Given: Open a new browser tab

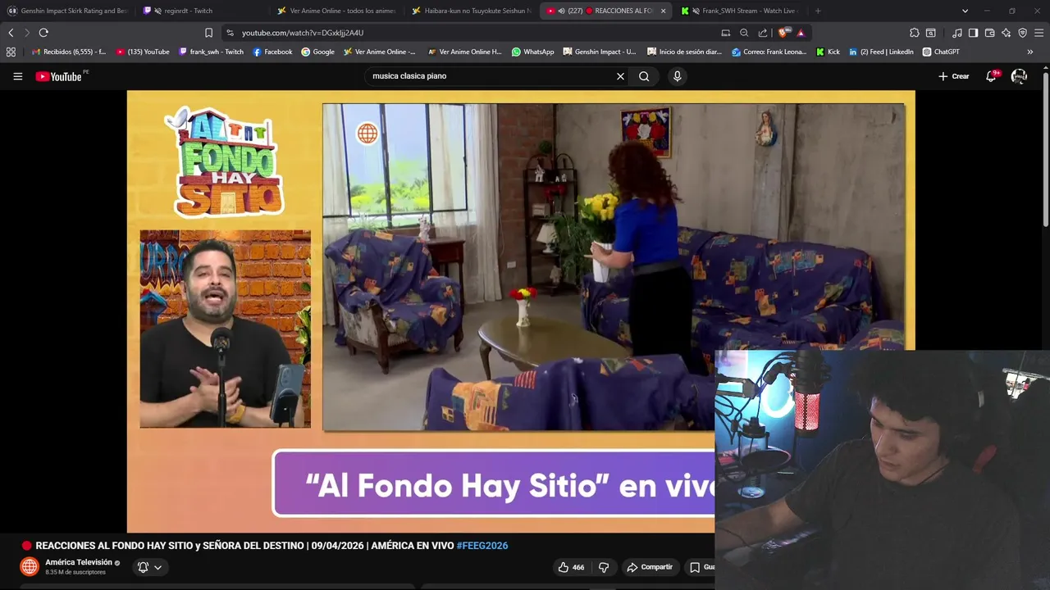Looking at the screenshot, I should pos(818,11).
